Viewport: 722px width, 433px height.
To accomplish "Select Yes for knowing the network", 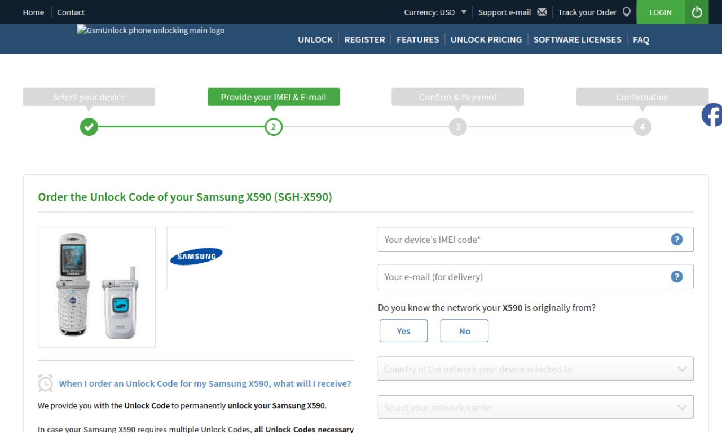I will tap(403, 331).
